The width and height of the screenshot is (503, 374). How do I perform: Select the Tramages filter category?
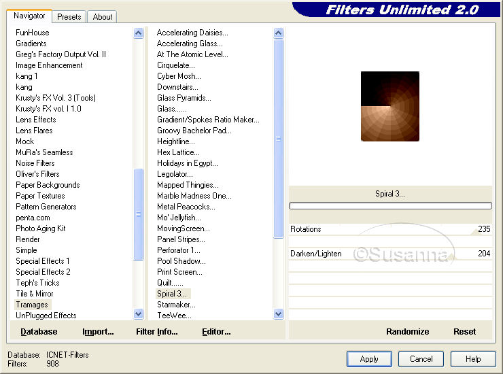[x=32, y=305]
